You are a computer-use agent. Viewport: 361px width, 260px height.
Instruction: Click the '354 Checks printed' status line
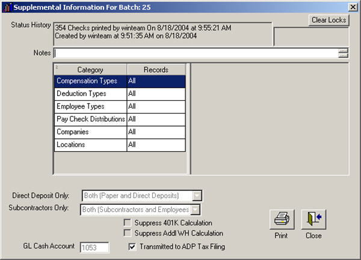(x=143, y=28)
